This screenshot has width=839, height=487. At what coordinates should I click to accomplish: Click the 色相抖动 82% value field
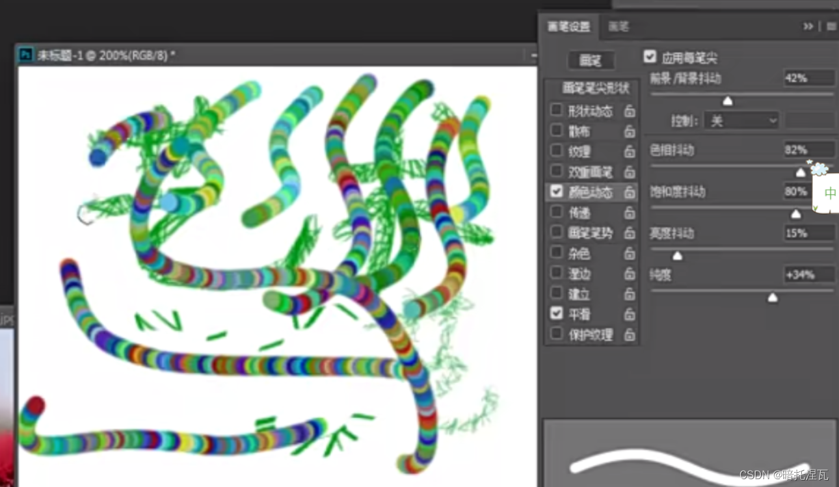click(809, 150)
